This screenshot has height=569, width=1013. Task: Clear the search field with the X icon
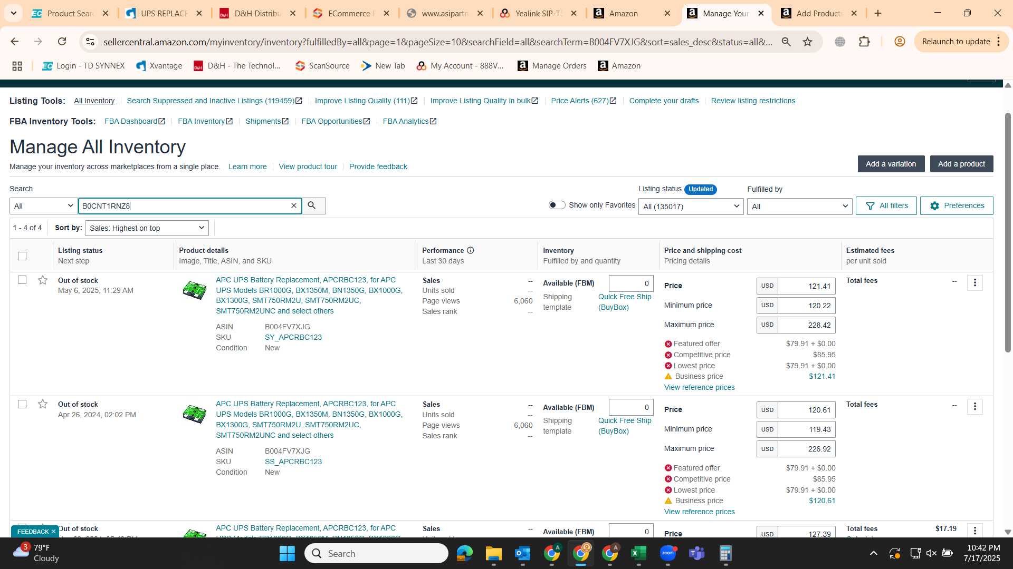click(x=294, y=206)
